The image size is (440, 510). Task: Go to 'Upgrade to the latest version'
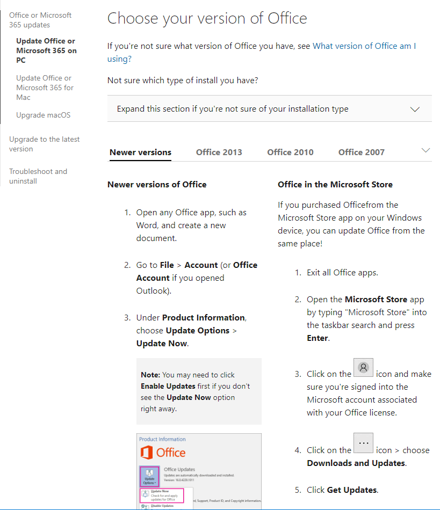44,144
